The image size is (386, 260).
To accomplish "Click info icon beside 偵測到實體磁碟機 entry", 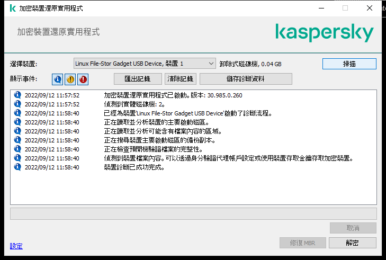I will click(17, 104).
